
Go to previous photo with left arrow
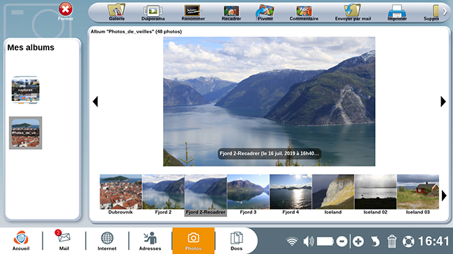[95, 102]
